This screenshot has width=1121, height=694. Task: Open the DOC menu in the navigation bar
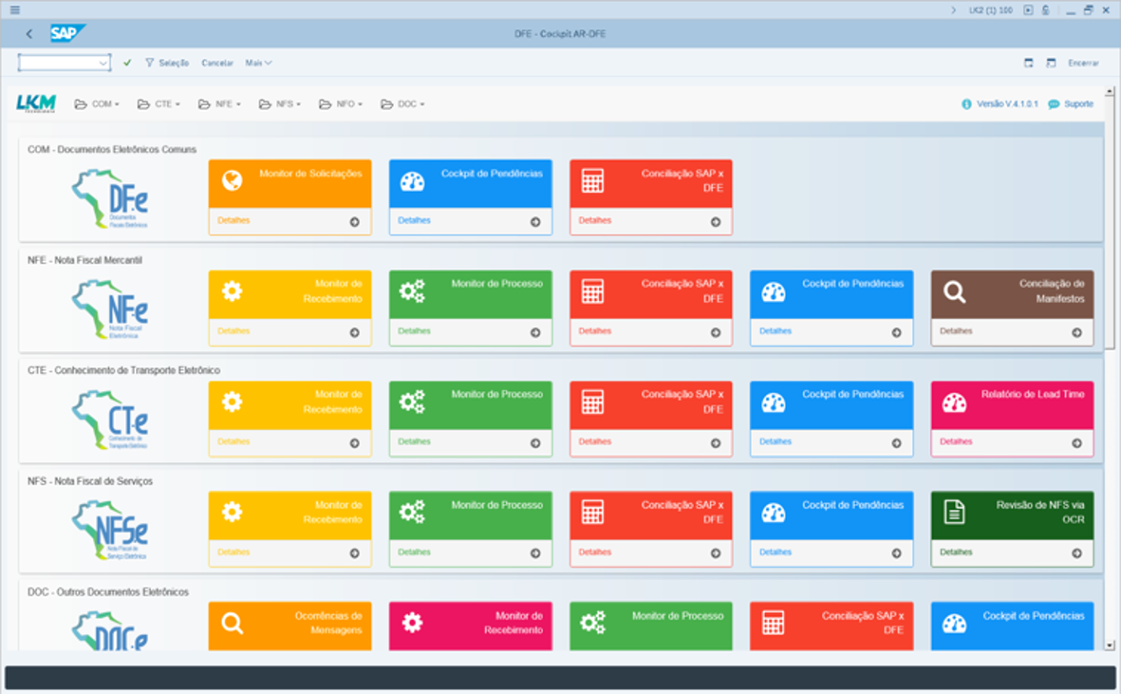[402, 104]
